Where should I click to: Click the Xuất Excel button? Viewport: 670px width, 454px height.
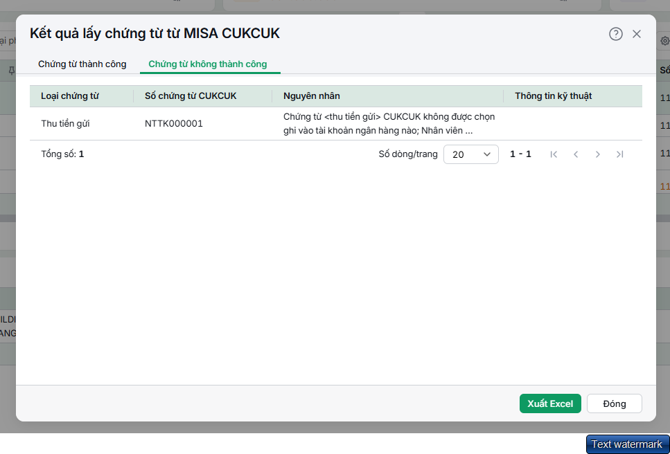(550, 403)
